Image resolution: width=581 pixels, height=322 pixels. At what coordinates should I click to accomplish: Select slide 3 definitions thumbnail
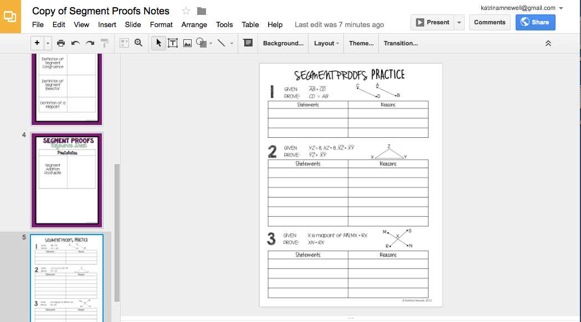click(66, 89)
